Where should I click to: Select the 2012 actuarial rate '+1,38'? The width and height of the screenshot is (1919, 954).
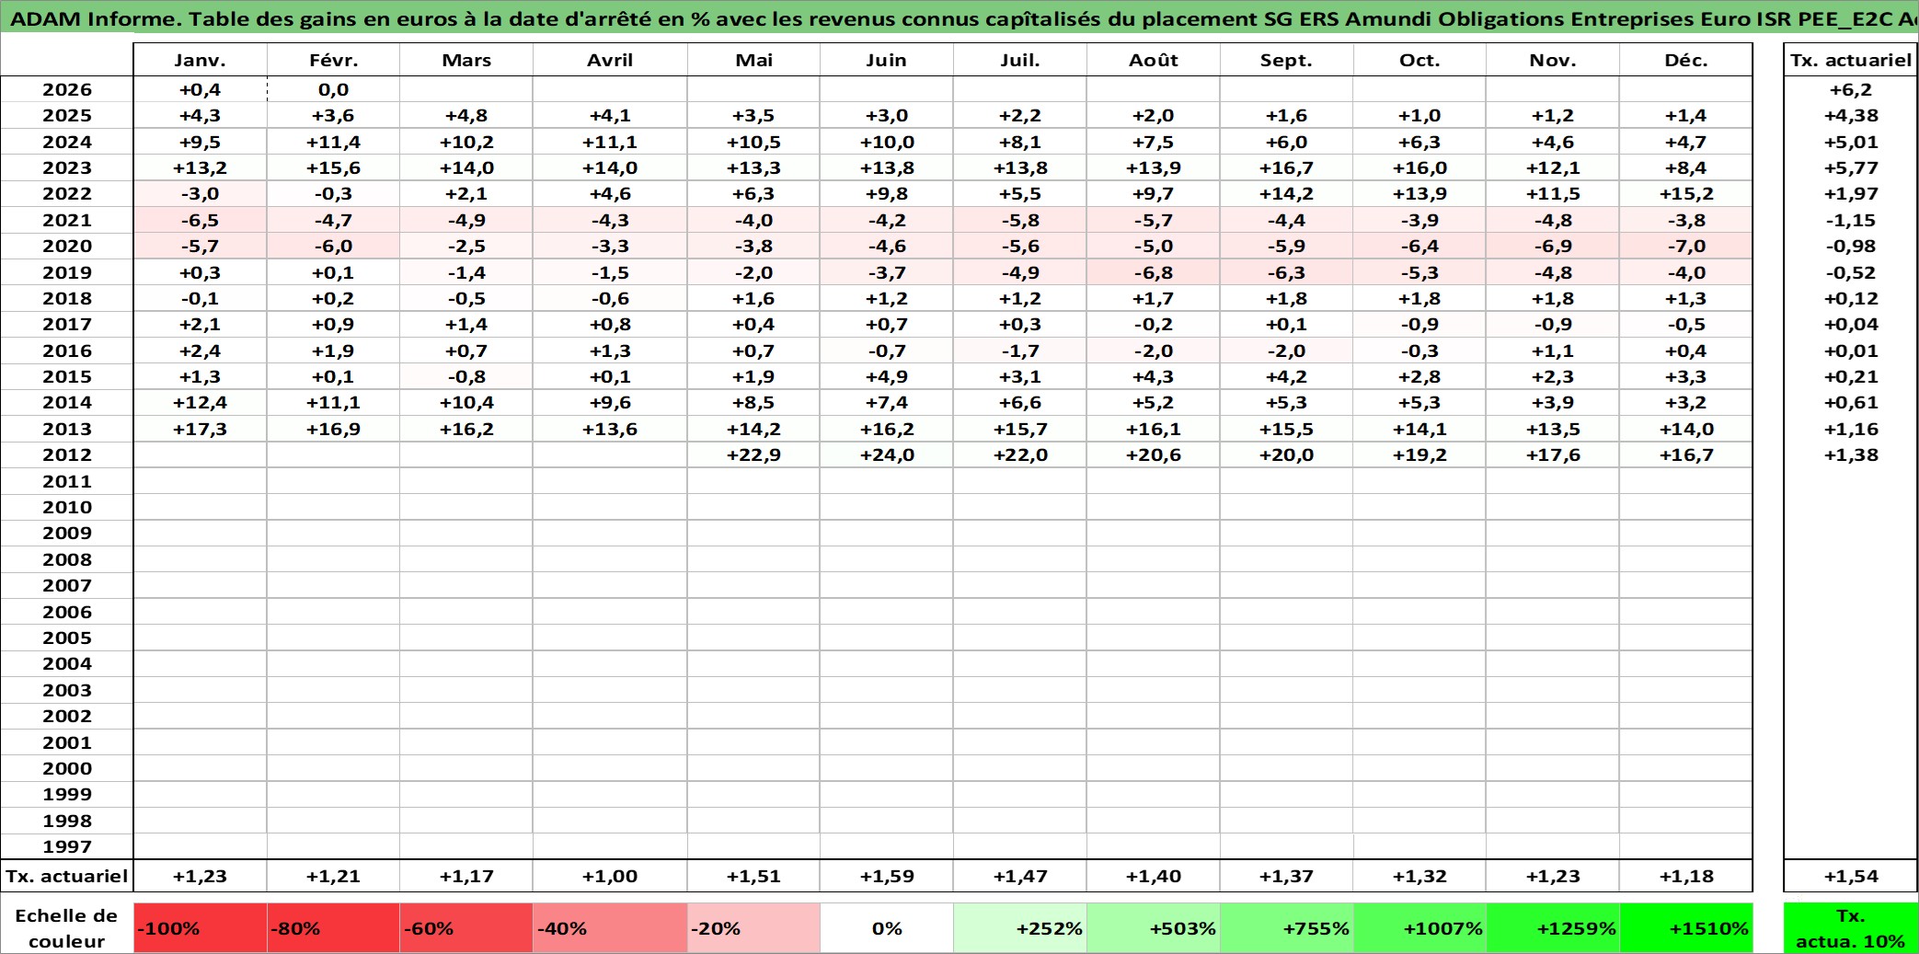1851,454
